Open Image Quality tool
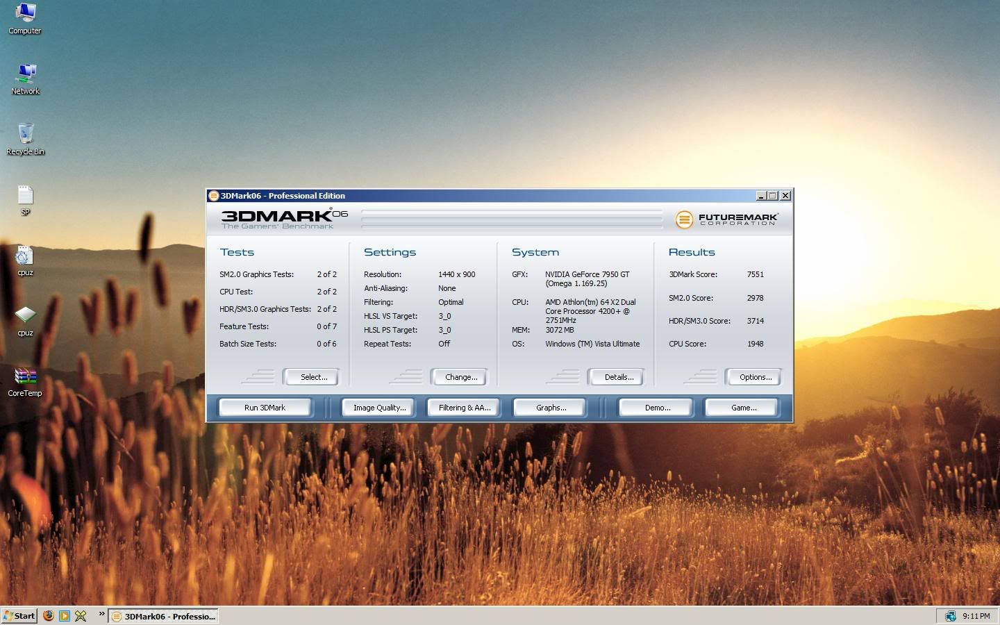 [379, 408]
